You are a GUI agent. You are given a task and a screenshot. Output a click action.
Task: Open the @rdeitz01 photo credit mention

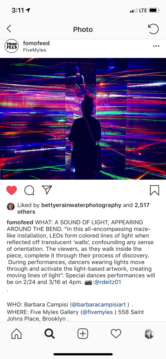(108, 282)
